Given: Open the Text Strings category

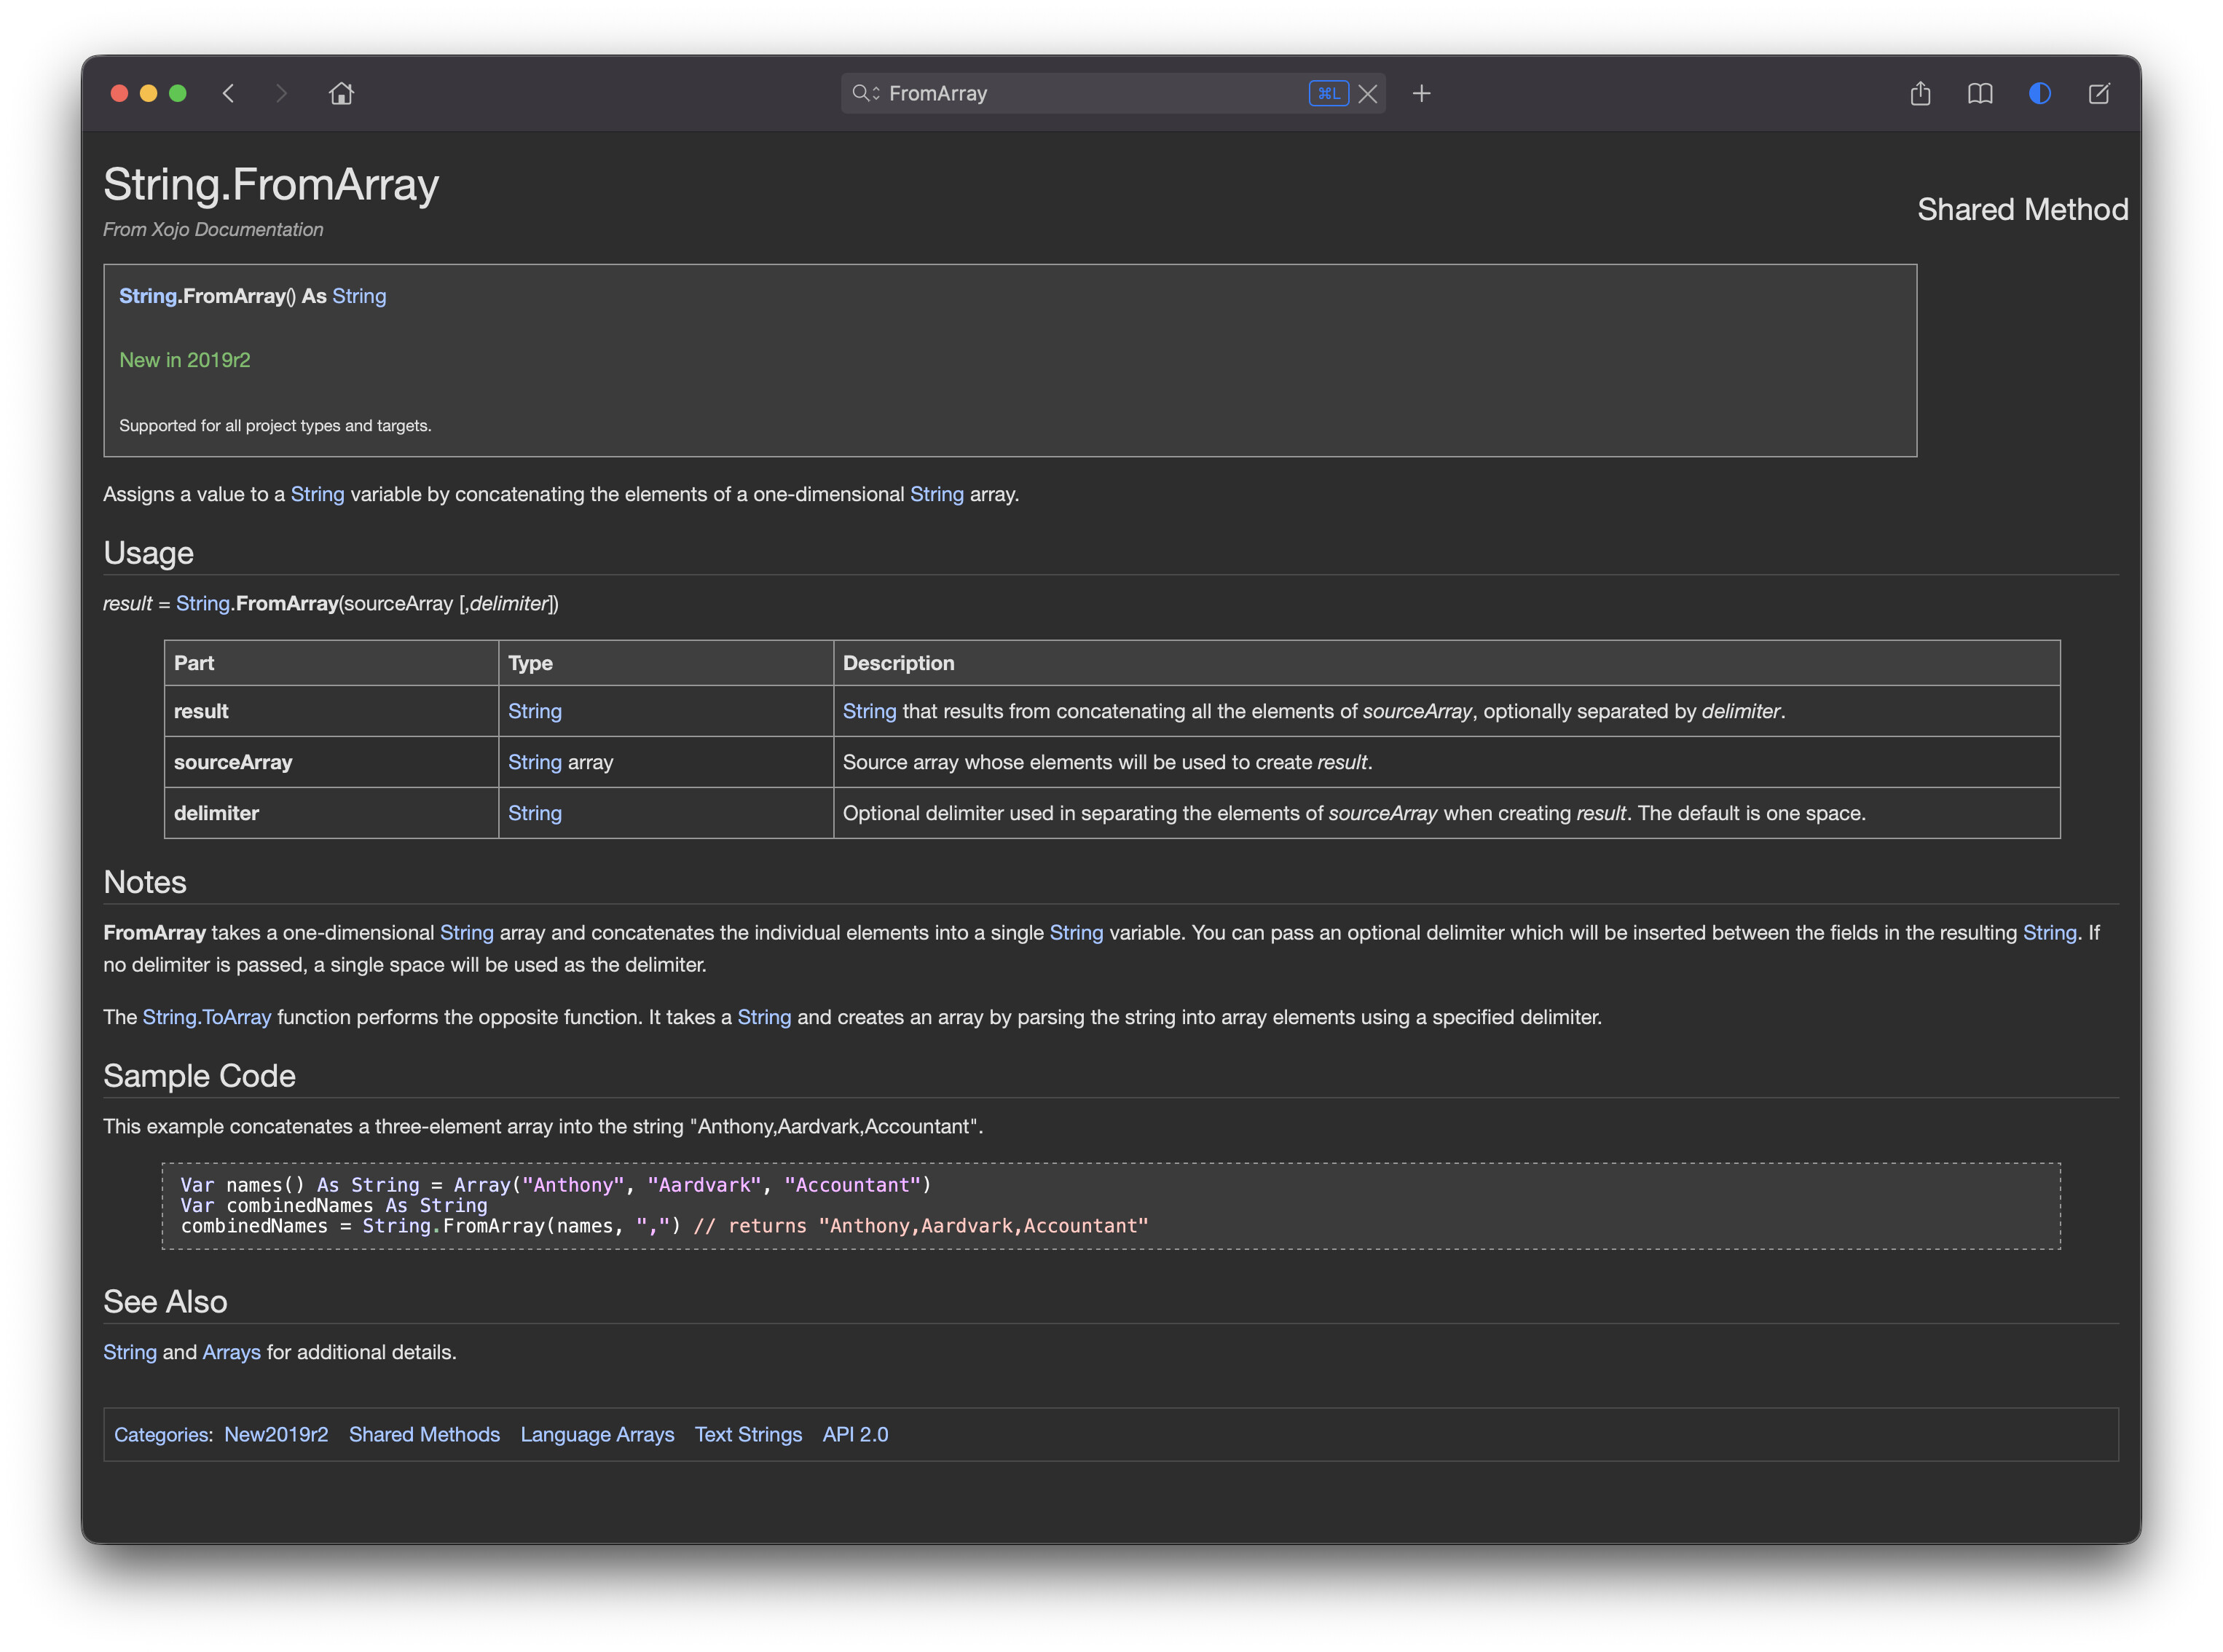Looking at the screenshot, I should (748, 1434).
